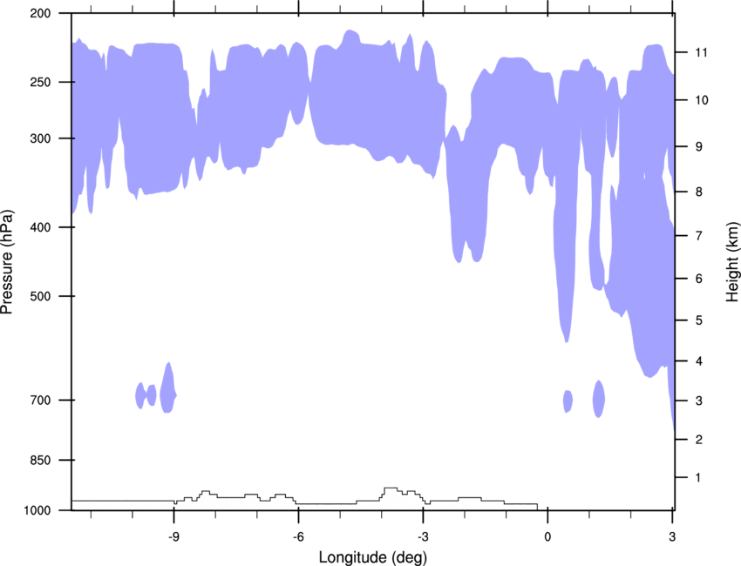Click the Height (km) axis title
Viewport: 741px width, 566px height.
(732, 261)
